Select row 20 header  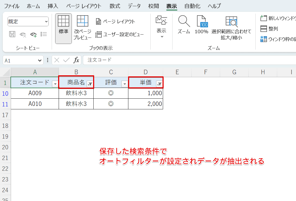5,147
